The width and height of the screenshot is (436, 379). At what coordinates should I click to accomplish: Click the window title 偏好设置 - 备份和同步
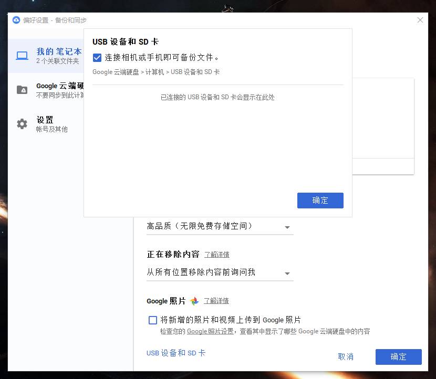pyautogui.click(x=55, y=20)
